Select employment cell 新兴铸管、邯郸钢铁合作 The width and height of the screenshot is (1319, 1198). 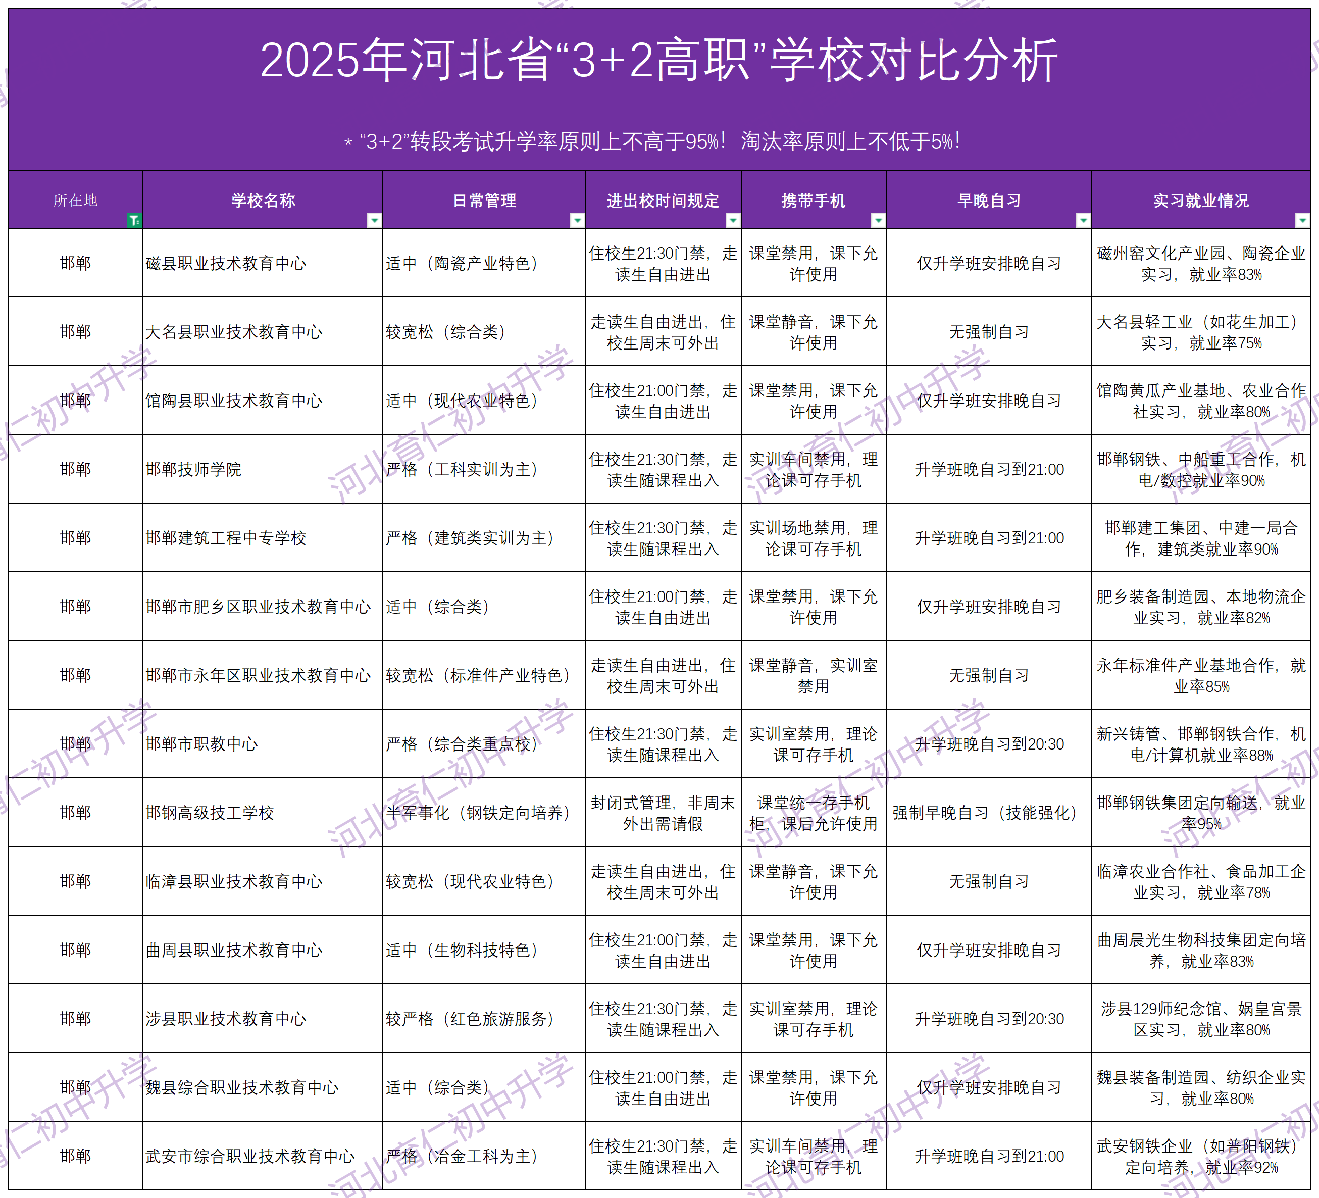tap(1201, 744)
